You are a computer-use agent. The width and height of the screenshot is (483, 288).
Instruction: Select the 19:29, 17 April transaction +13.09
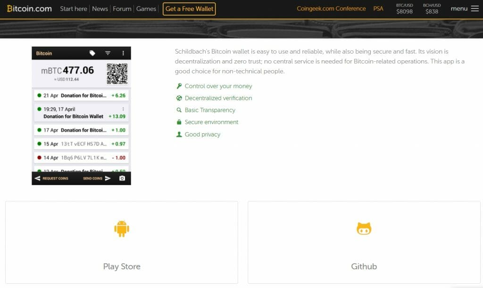[x=81, y=113]
